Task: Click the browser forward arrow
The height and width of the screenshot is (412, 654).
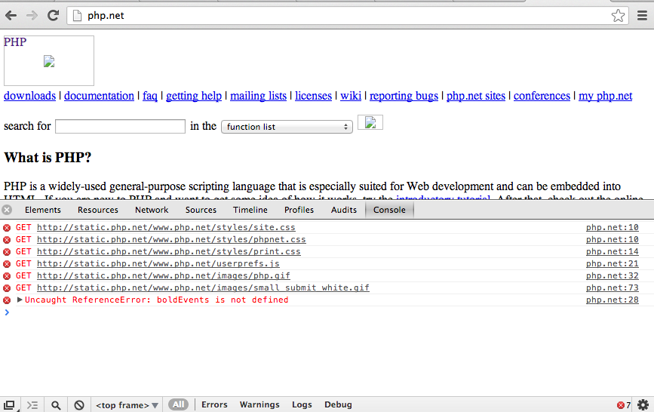Action: pos(32,16)
